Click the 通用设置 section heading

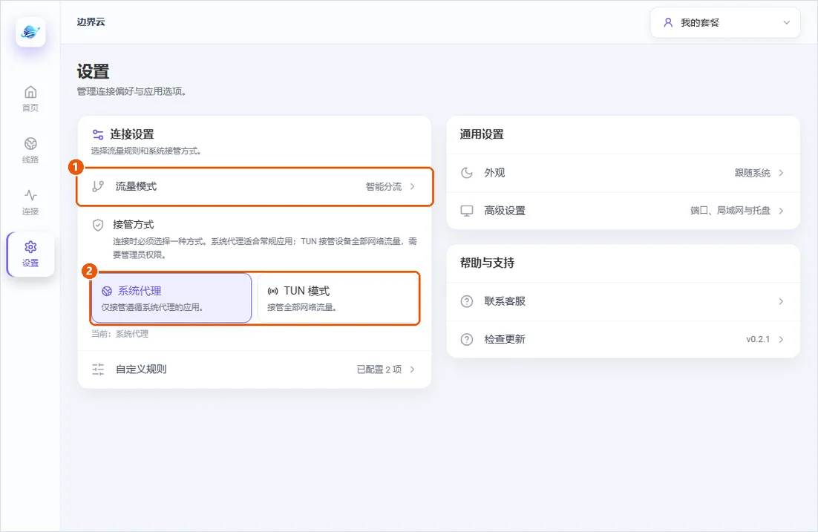click(482, 134)
